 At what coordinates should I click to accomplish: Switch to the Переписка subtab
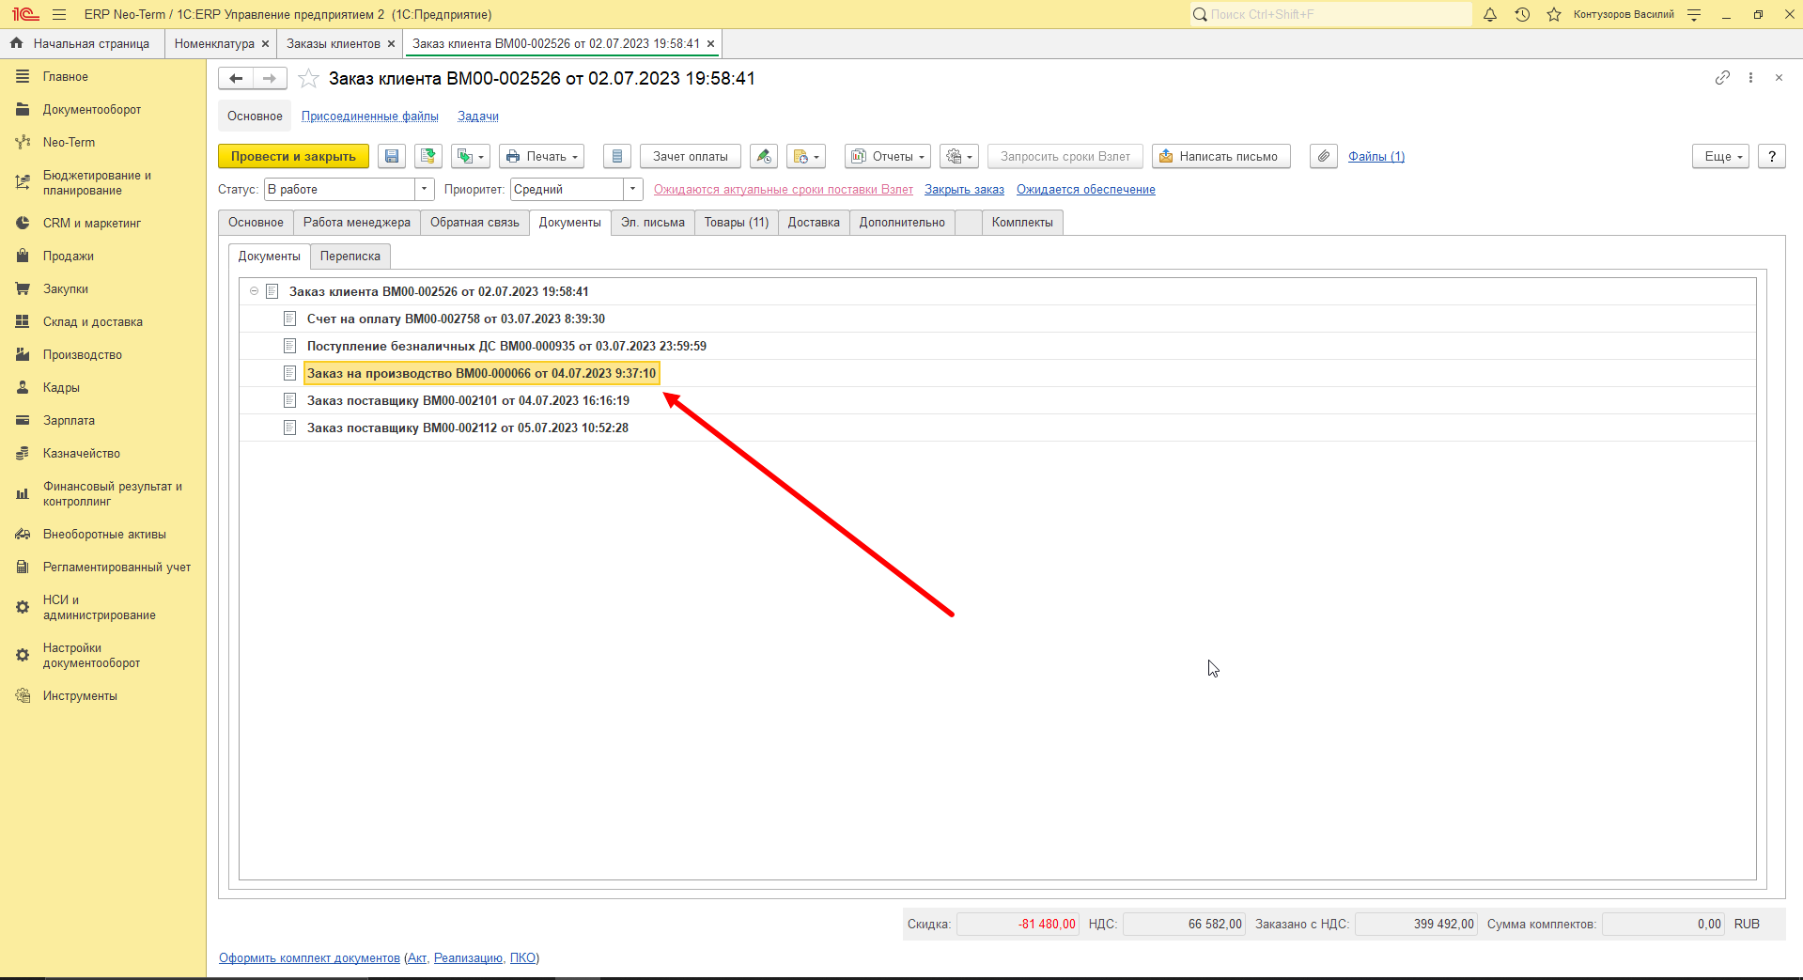pyautogui.click(x=350, y=257)
